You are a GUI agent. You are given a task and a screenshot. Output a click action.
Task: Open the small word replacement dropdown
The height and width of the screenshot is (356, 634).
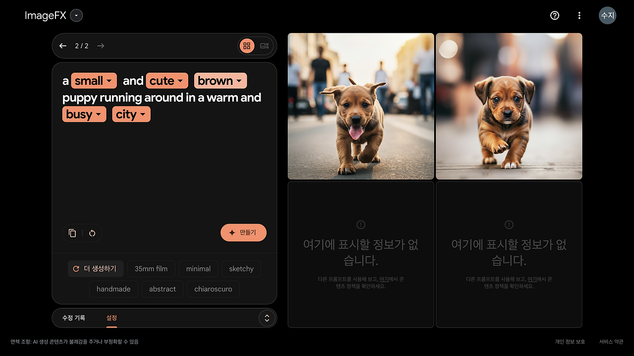[x=94, y=80]
